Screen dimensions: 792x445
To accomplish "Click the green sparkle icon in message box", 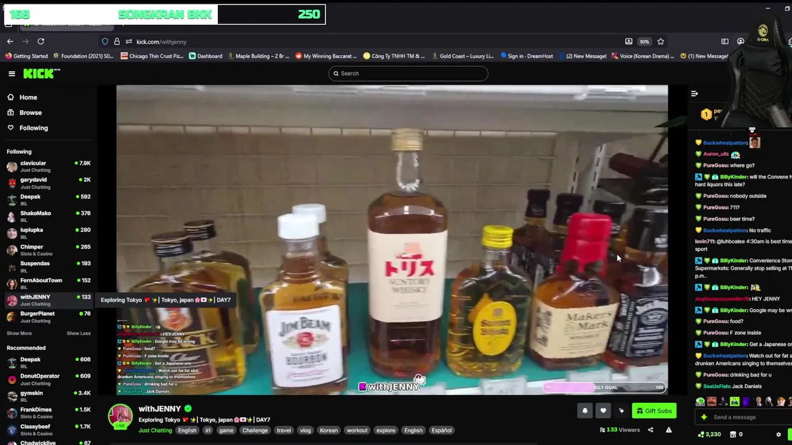I will point(704,417).
